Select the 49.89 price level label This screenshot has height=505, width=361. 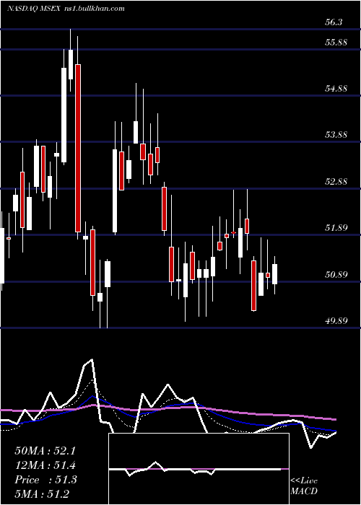[x=336, y=321]
